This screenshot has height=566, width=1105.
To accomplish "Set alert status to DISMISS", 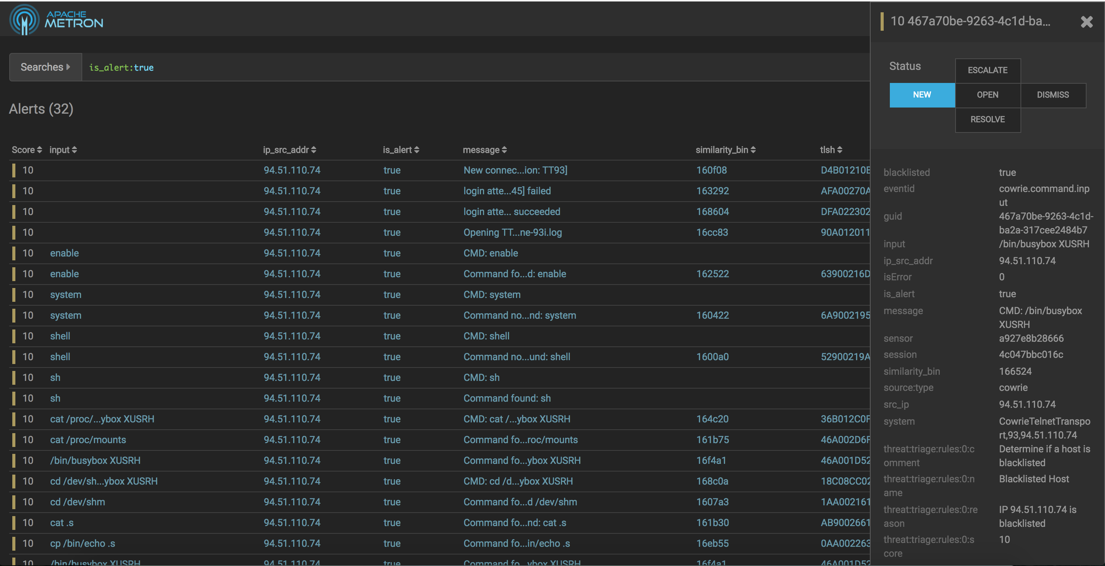I will (x=1052, y=95).
